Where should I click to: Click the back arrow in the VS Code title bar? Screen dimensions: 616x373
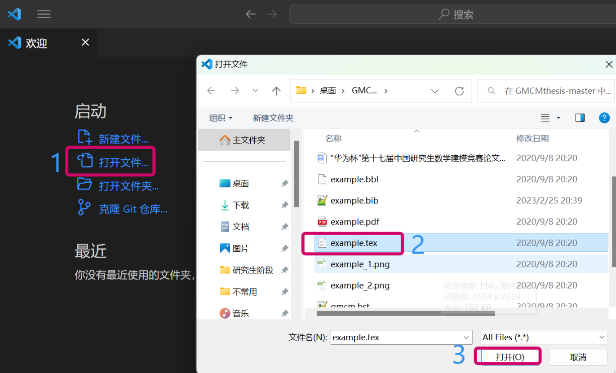(x=251, y=14)
